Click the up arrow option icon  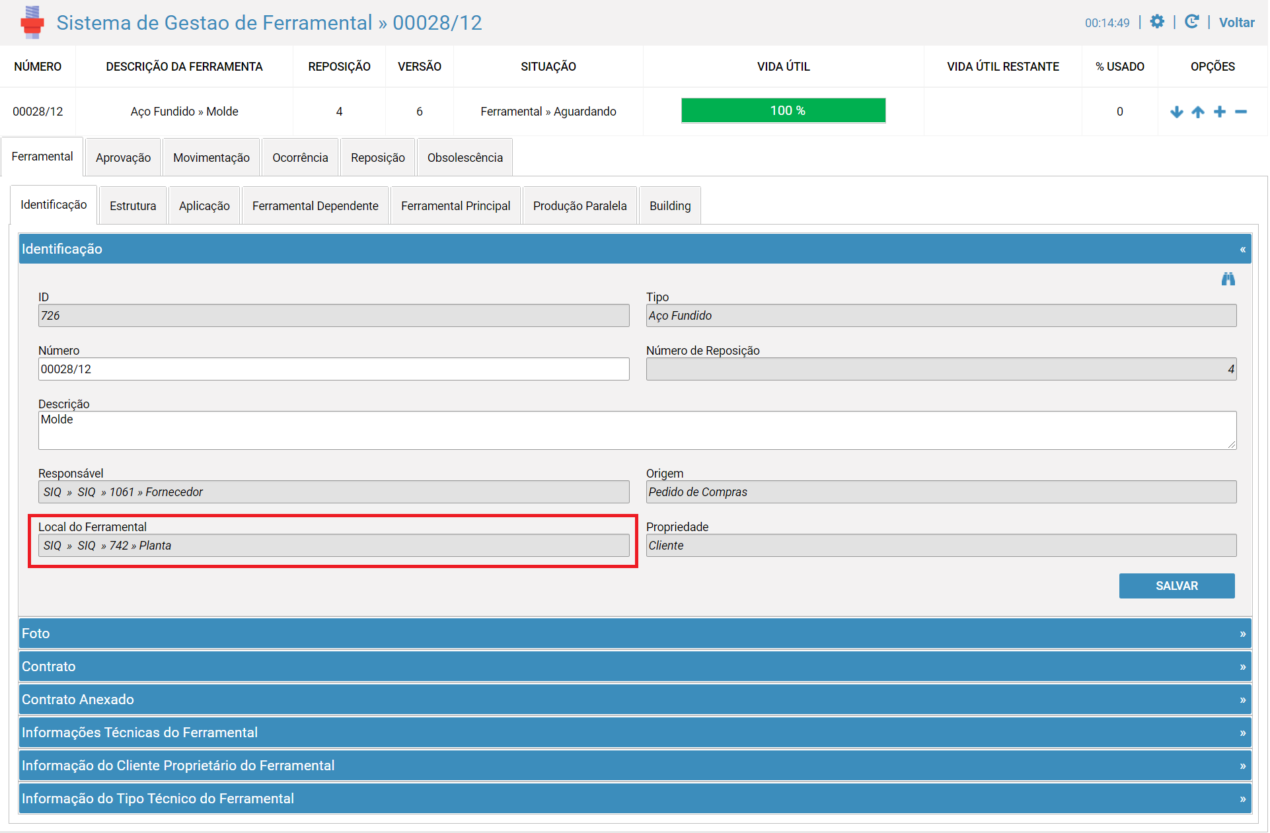tap(1198, 112)
